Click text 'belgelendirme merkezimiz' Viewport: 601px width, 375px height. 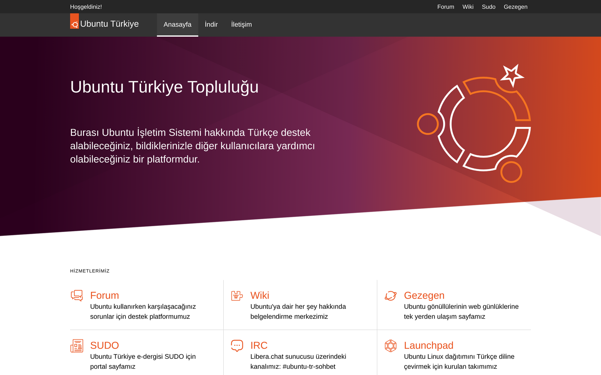pos(289,317)
